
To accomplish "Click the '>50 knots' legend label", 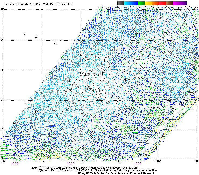I will click(191, 7).
